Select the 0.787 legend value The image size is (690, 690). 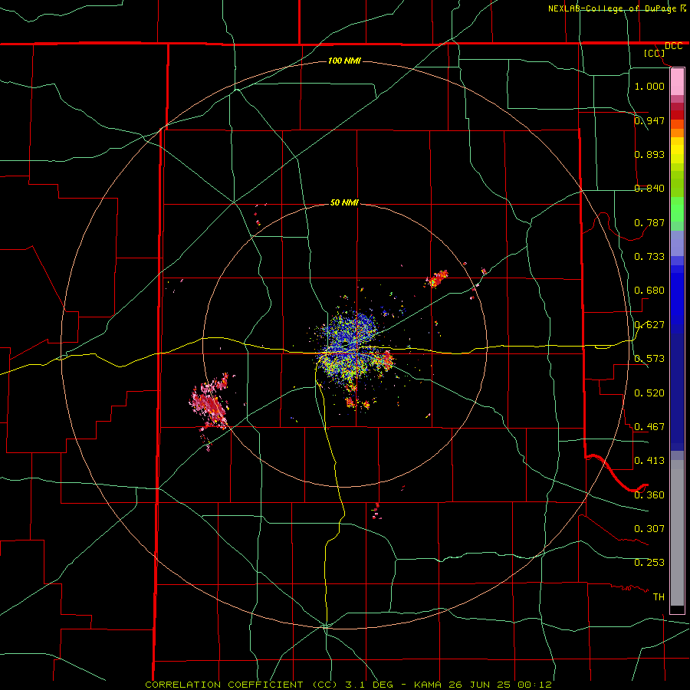pos(649,222)
